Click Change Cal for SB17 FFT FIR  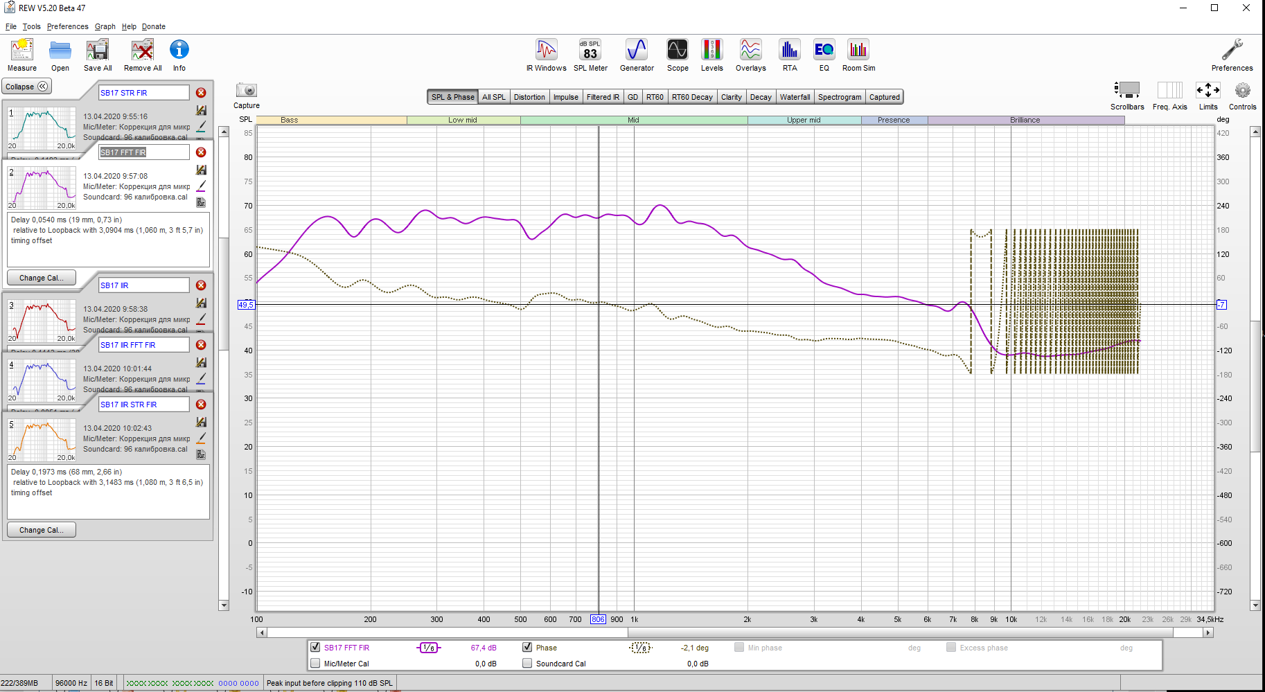[x=42, y=278]
